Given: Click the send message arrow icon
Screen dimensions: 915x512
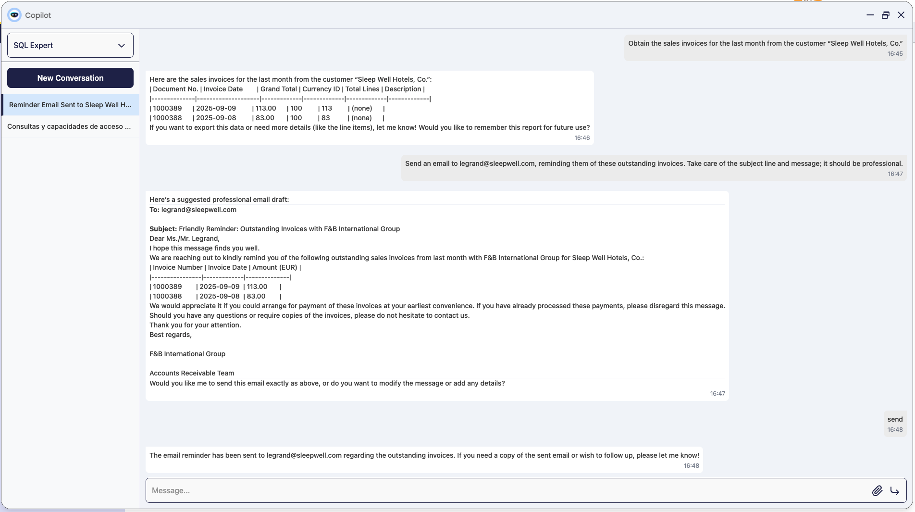Looking at the screenshot, I should pos(894,490).
